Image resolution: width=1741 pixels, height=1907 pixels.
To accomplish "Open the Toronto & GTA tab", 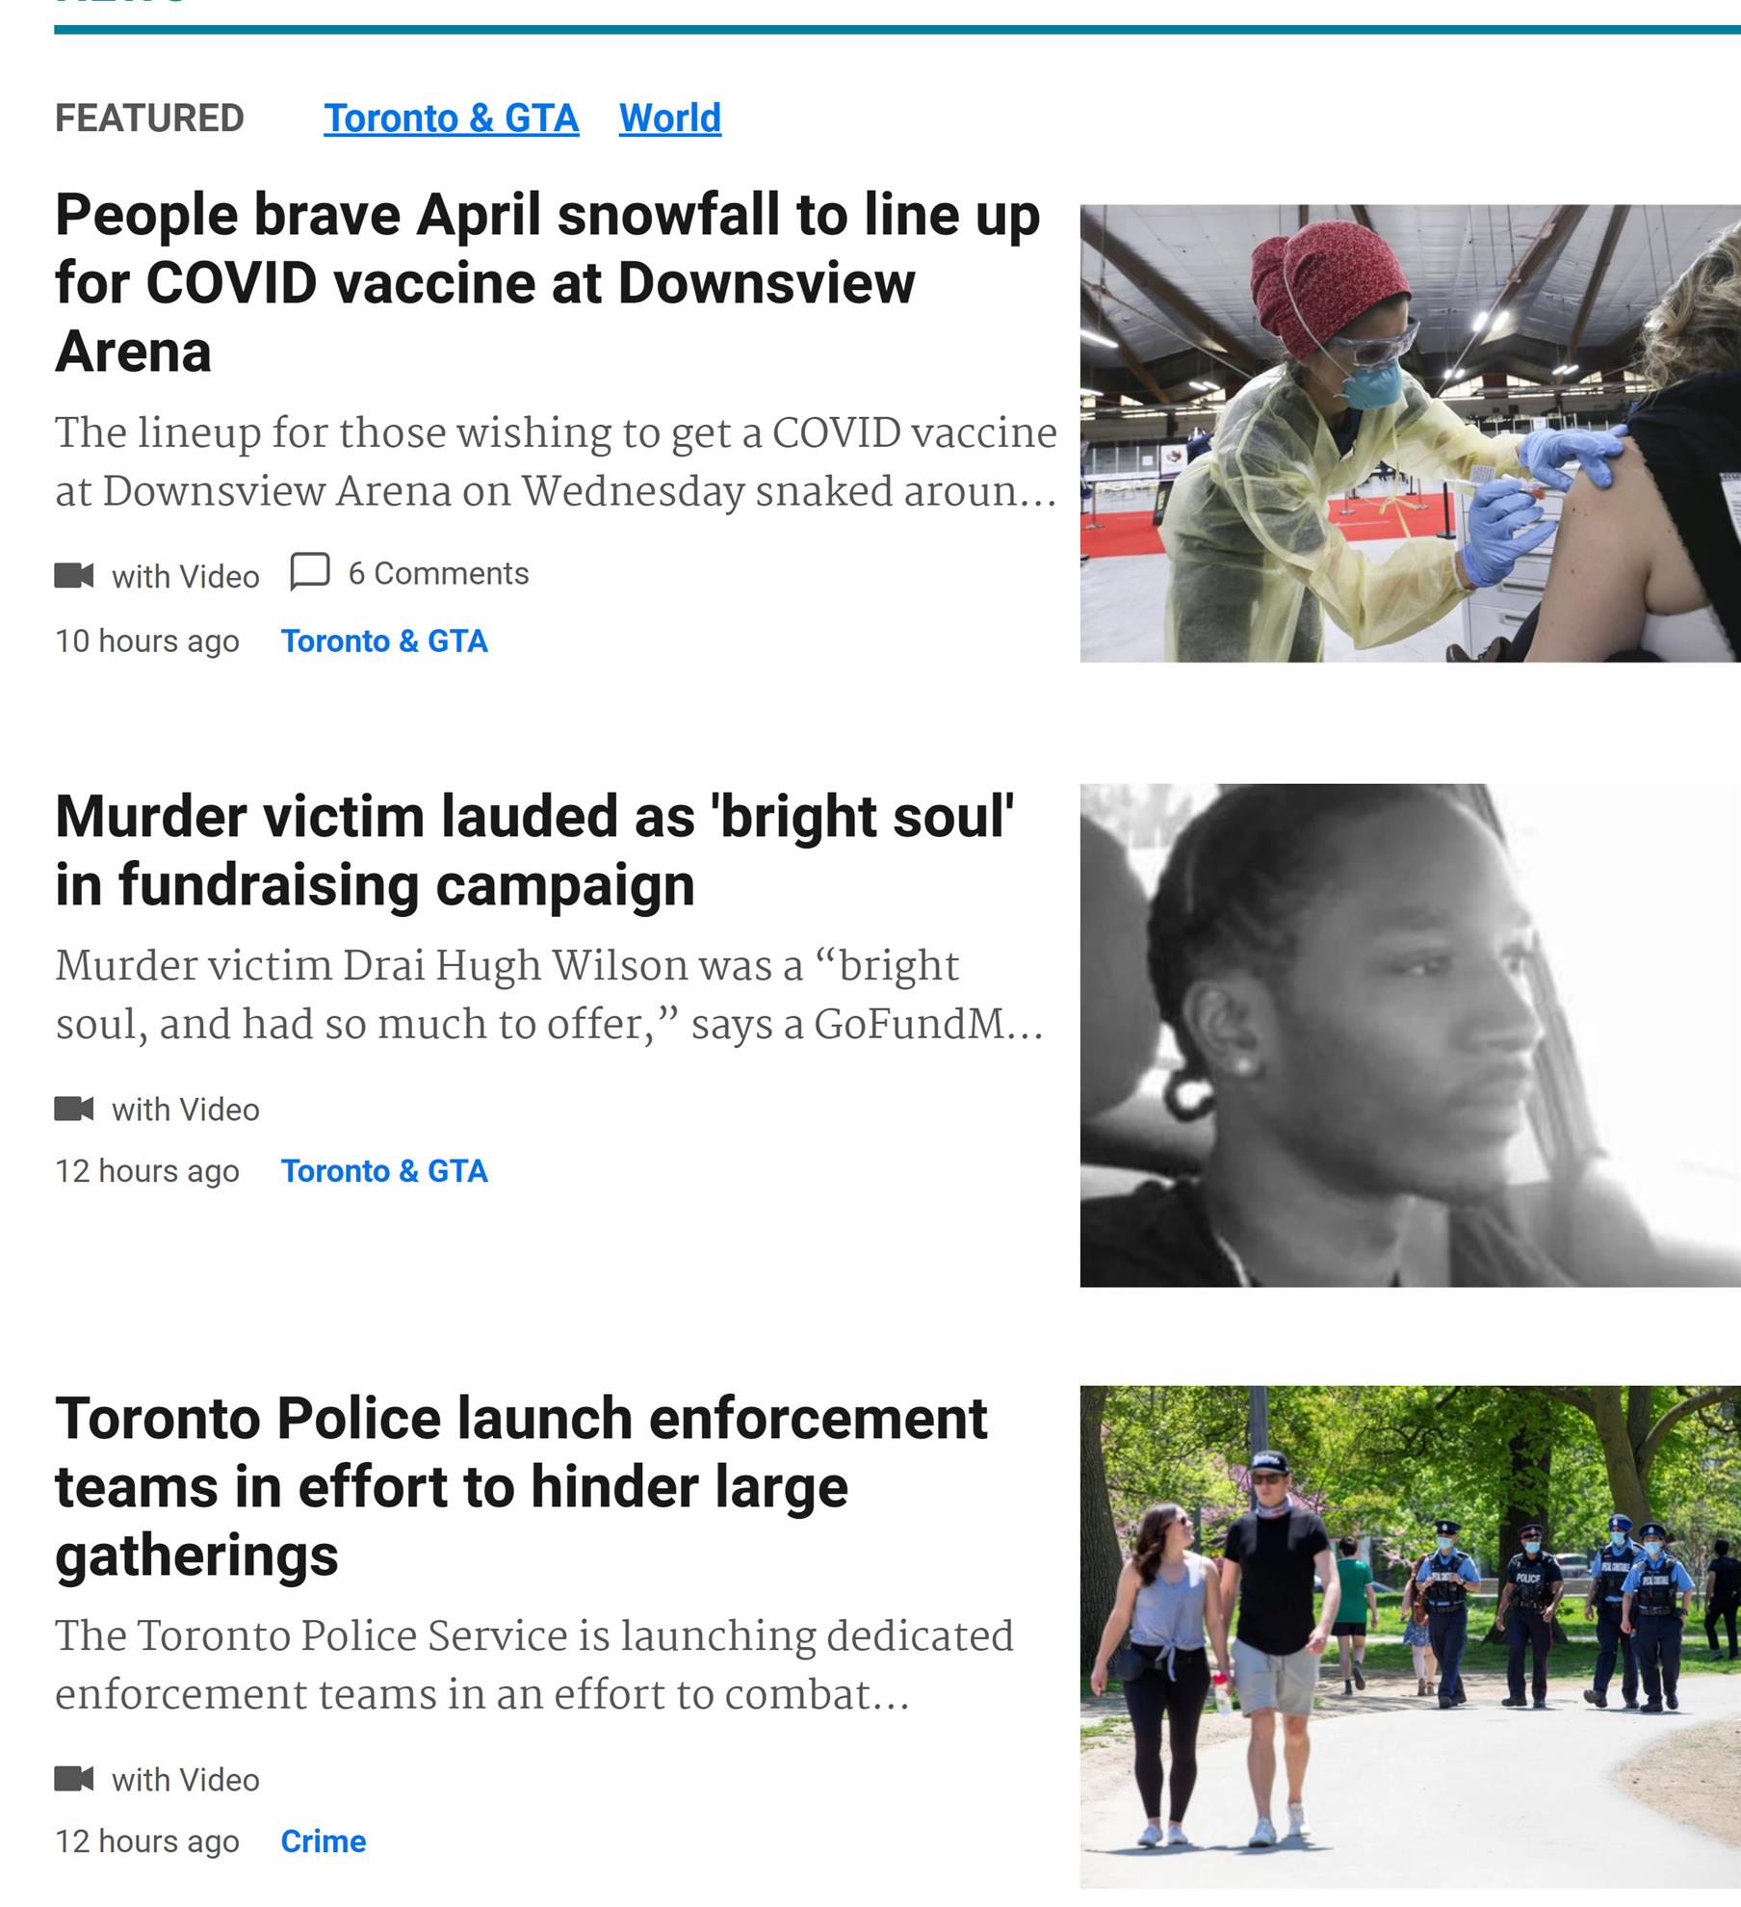I will pos(451,118).
